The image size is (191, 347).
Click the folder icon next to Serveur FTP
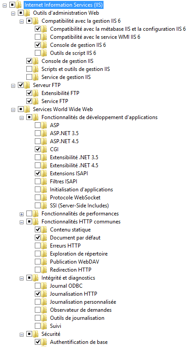[27, 85]
